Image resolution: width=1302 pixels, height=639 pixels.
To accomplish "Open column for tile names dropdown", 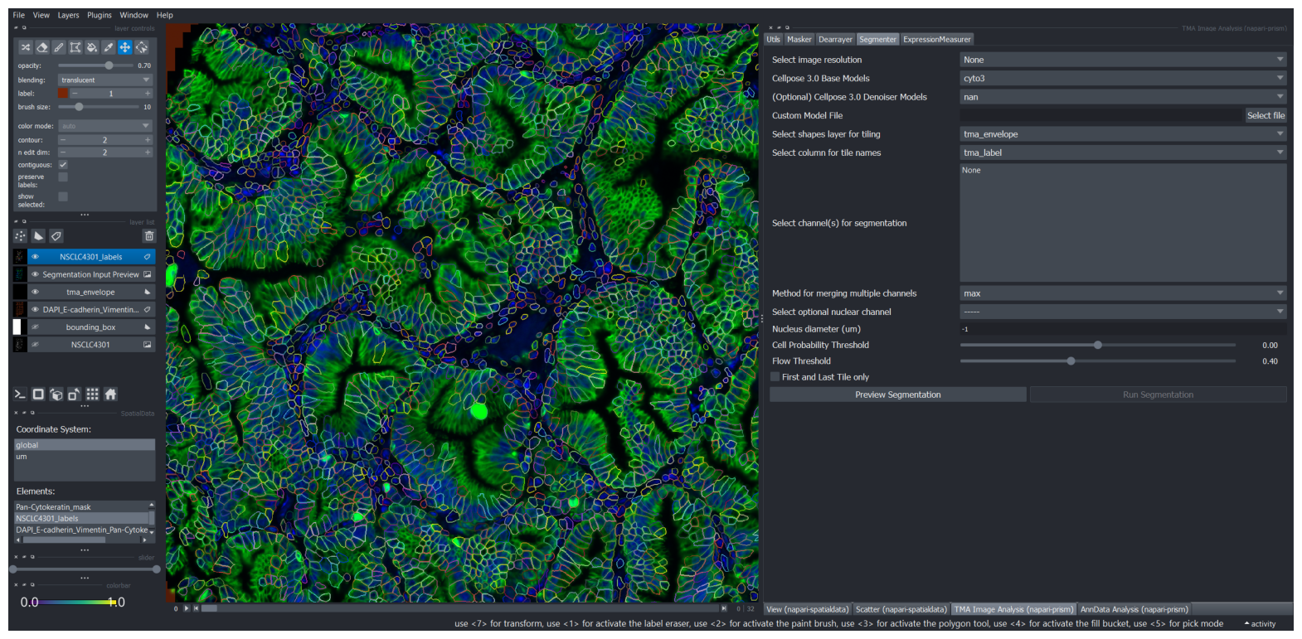I will [1123, 152].
